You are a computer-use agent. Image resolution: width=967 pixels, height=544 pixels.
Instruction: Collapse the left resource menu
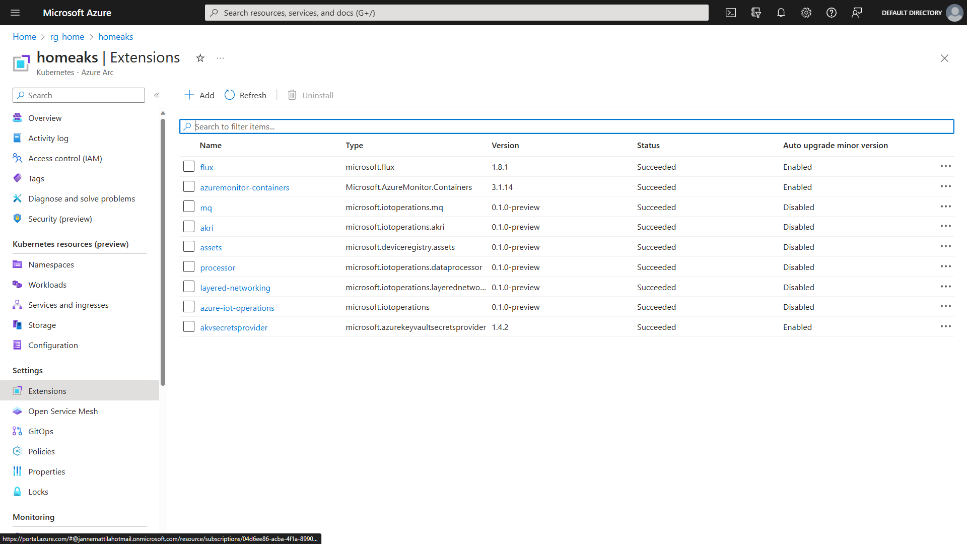[157, 95]
